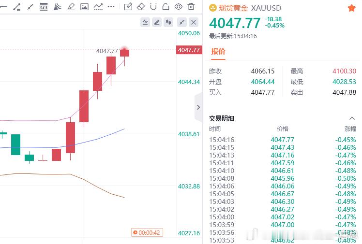Insert an image onto the chart

(x=84, y=7)
